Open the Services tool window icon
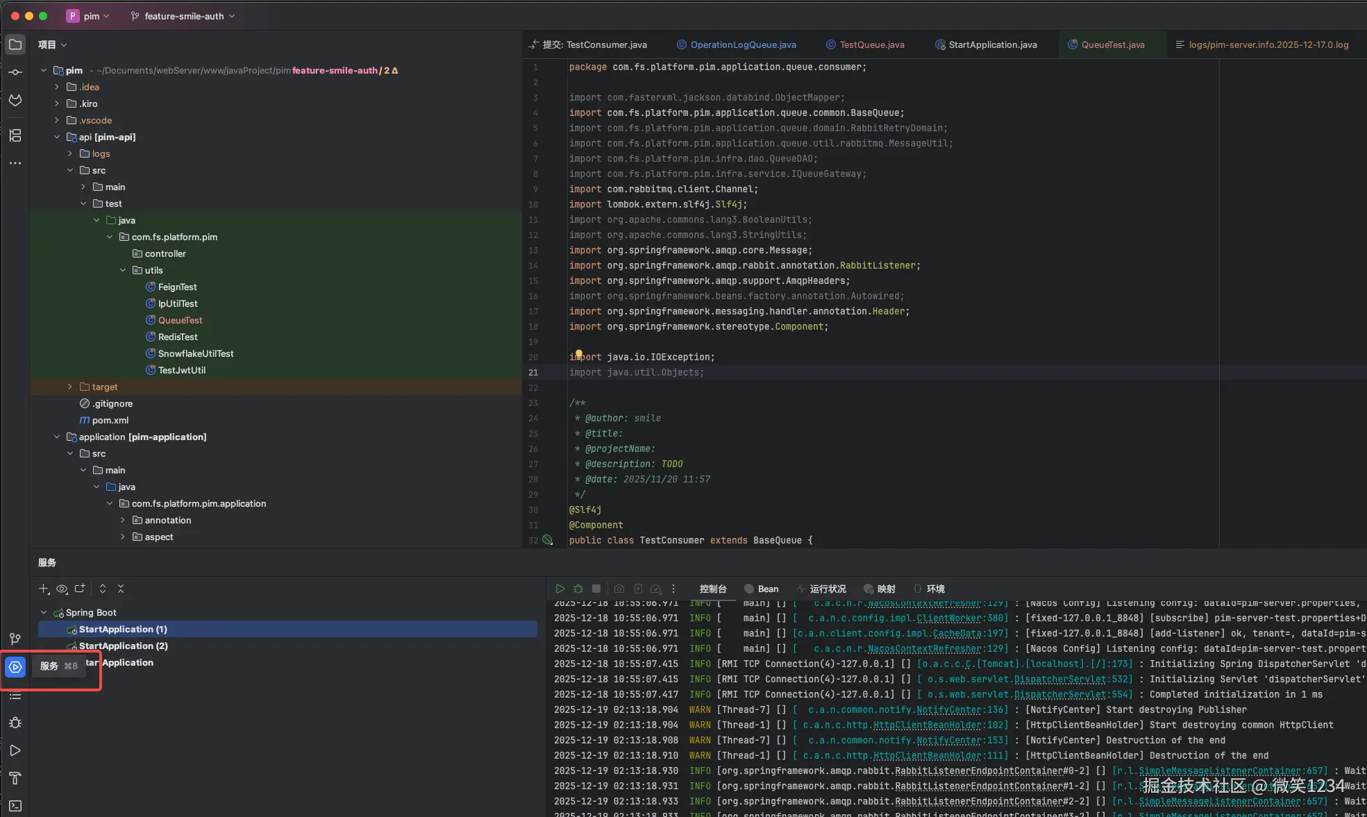1367x817 pixels. point(15,667)
